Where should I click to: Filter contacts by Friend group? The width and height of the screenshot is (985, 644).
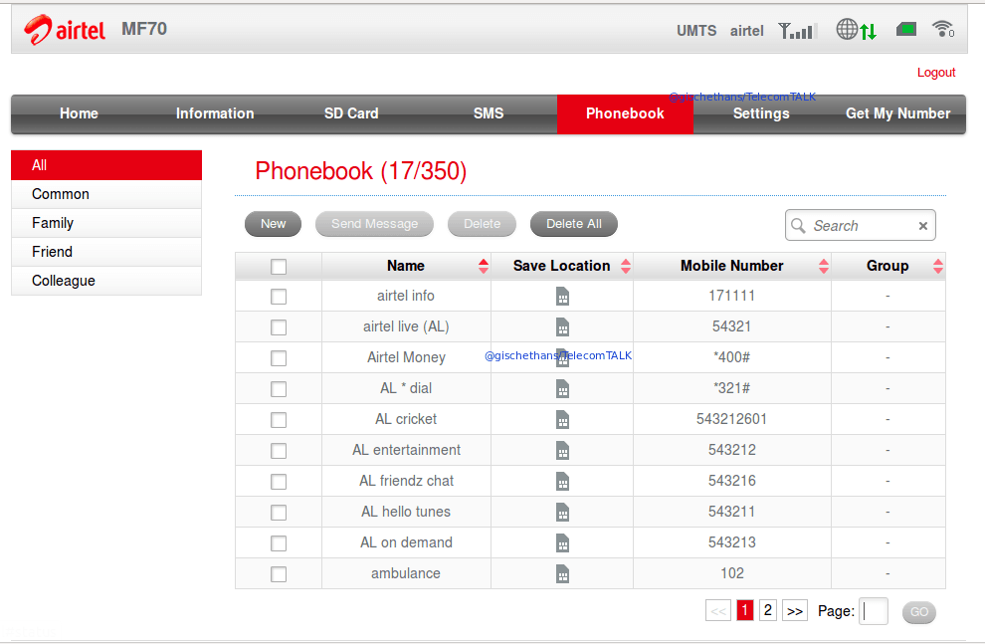[x=106, y=252]
